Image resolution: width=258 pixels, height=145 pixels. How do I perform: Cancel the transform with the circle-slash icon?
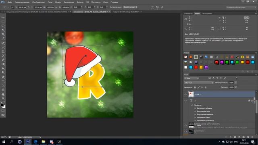pos(157,7)
